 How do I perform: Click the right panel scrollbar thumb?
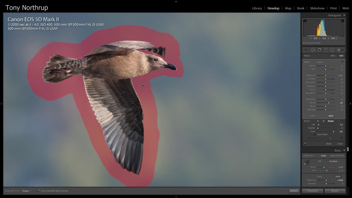[348, 149]
